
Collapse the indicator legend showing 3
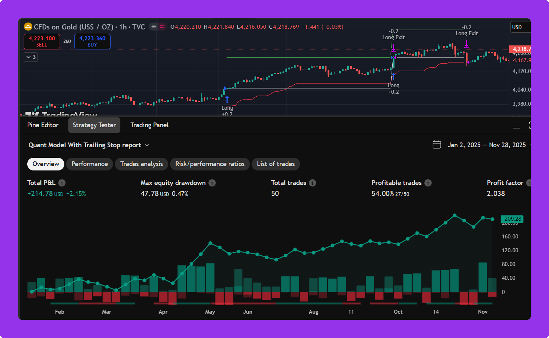31,57
